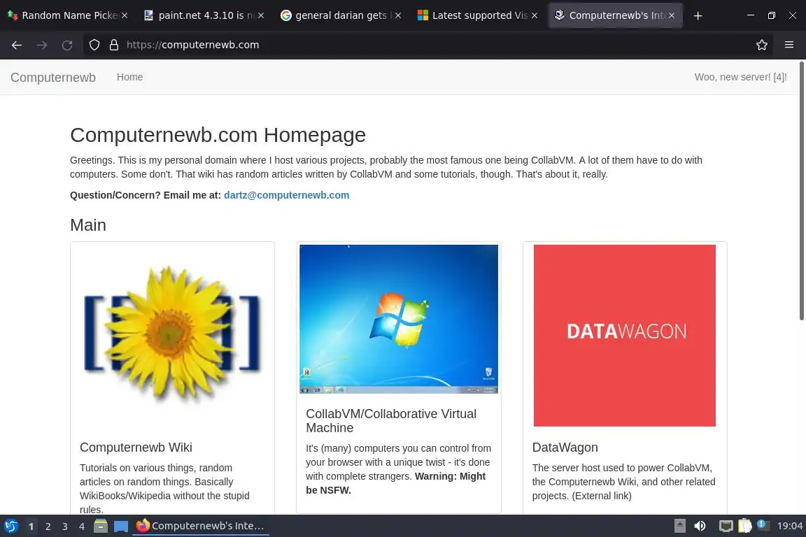Screen dimensions: 806x537
Task: Switch to the Latest supported Vis tab
Action: tap(477, 16)
